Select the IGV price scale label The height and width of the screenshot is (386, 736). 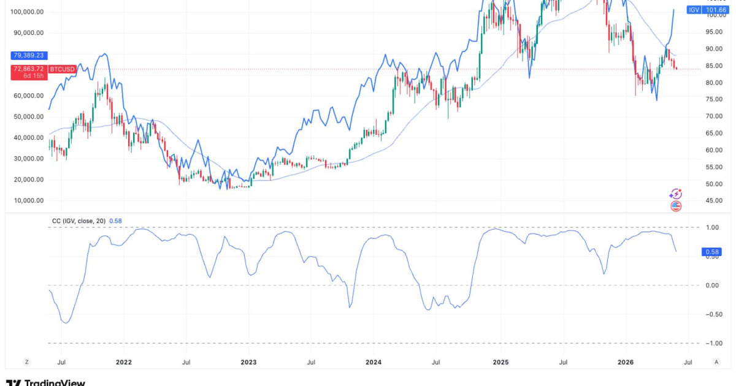pyautogui.click(x=694, y=10)
